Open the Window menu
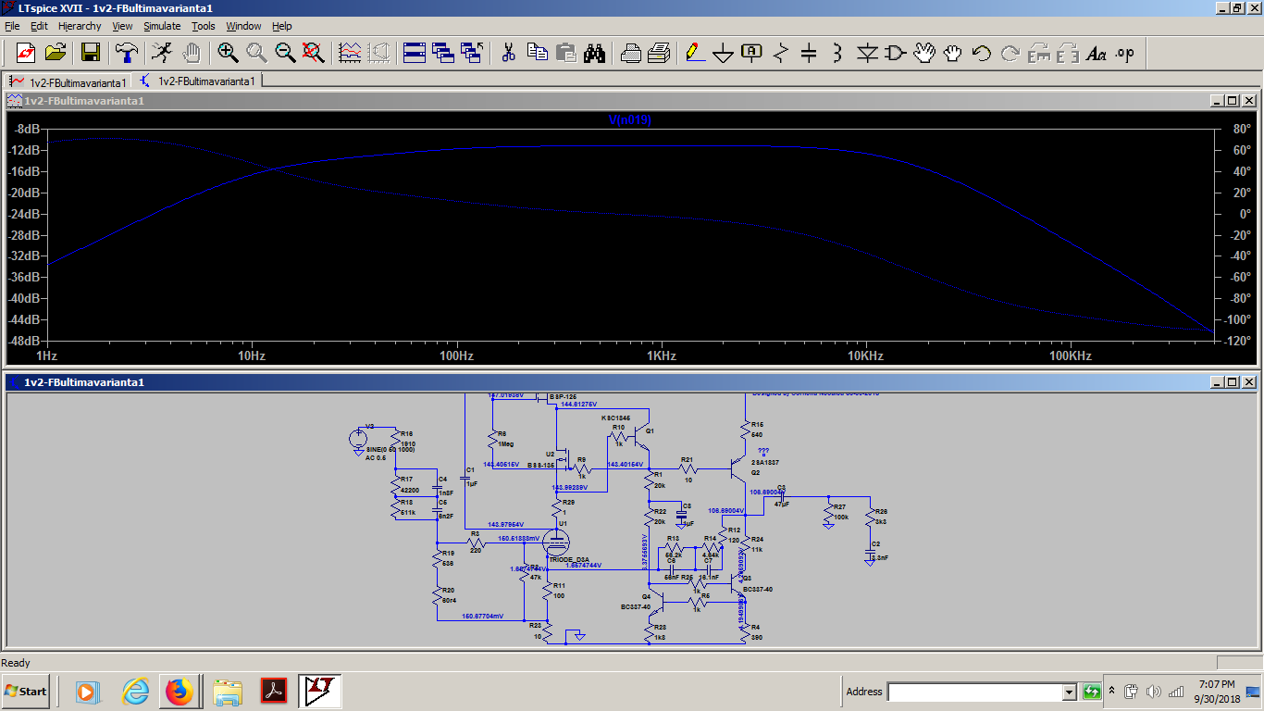This screenshot has height=711, width=1264. coord(244,26)
